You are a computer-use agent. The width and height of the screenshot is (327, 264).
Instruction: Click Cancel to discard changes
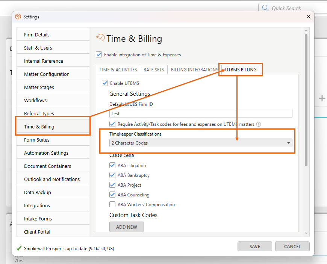coord(292,247)
